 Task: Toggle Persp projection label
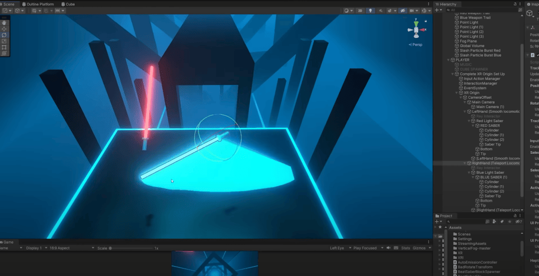(x=416, y=45)
